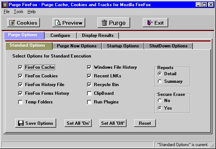This screenshot has width=216, height=149.
Task: Click the Preview magnifier icon
Action: point(58,23)
